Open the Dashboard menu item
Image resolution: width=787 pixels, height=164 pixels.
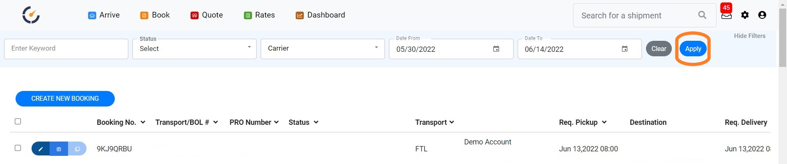tap(320, 15)
